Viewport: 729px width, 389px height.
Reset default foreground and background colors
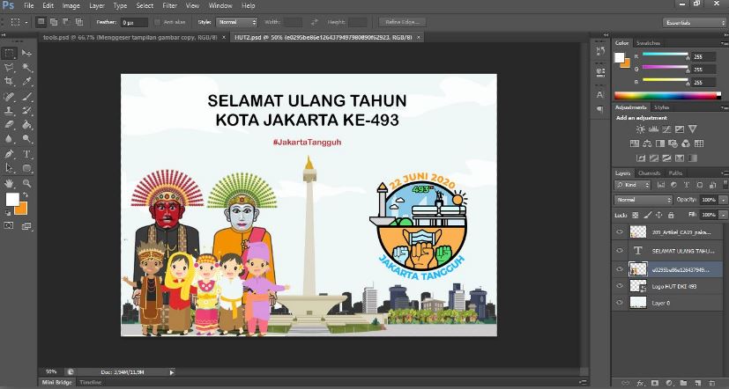pyautogui.click(x=8, y=213)
